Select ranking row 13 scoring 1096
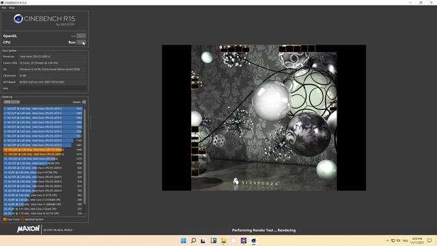 [x=43, y=163]
